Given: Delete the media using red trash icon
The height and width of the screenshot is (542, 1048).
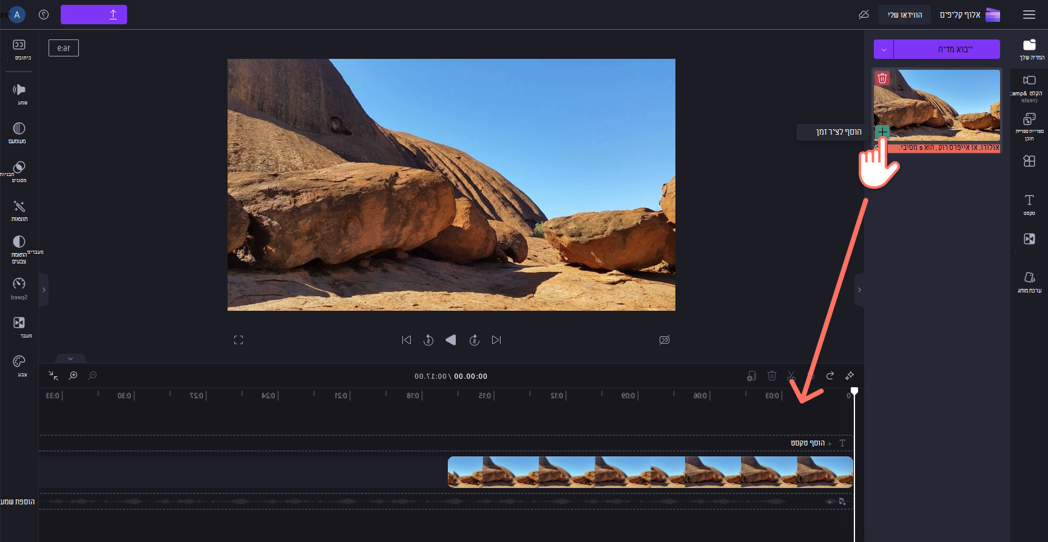Looking at the screenshot, I should point(882,78).
